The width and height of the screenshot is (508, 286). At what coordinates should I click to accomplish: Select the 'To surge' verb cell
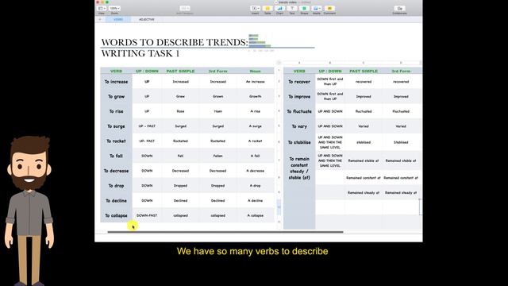116,126
